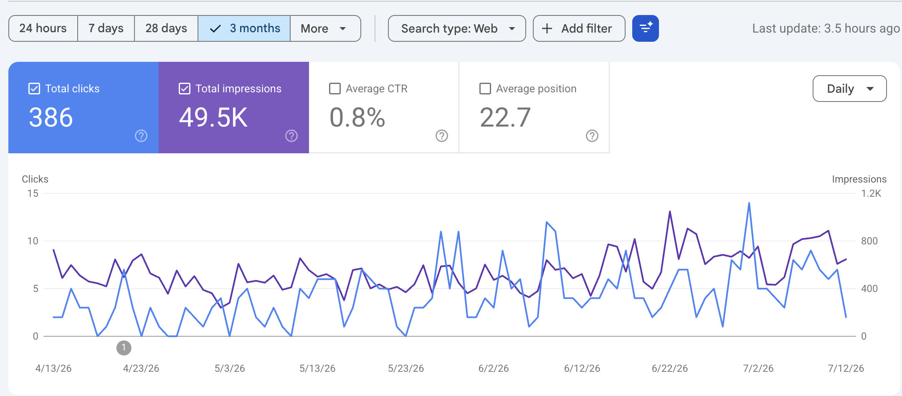902x396 pixels.
Task: Select the 28 days date range
Action: click(166, 28)
